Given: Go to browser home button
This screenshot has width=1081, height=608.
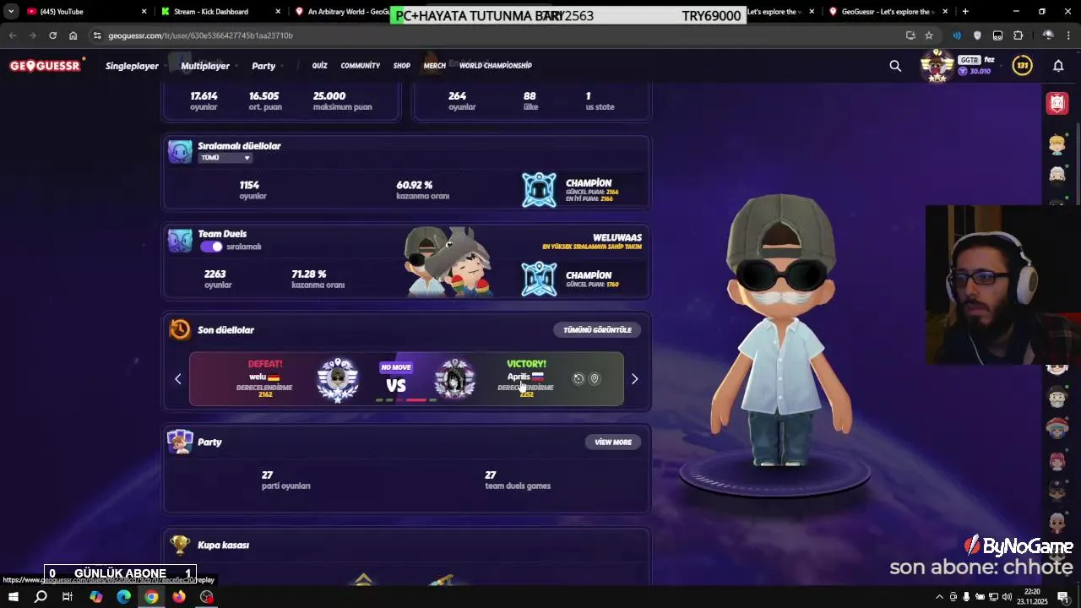Looking at the screenshot, I should (73, 35).
